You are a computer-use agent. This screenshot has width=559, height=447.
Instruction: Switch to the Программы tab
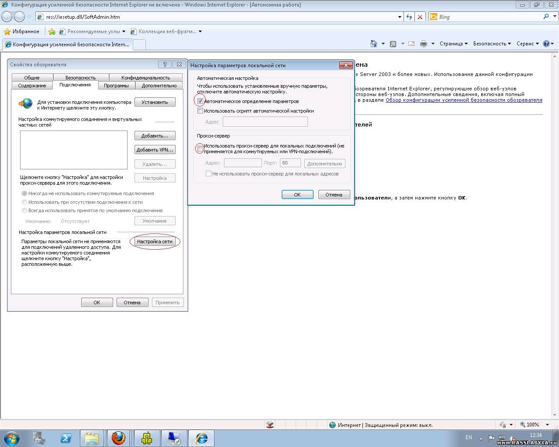[116, 86]
